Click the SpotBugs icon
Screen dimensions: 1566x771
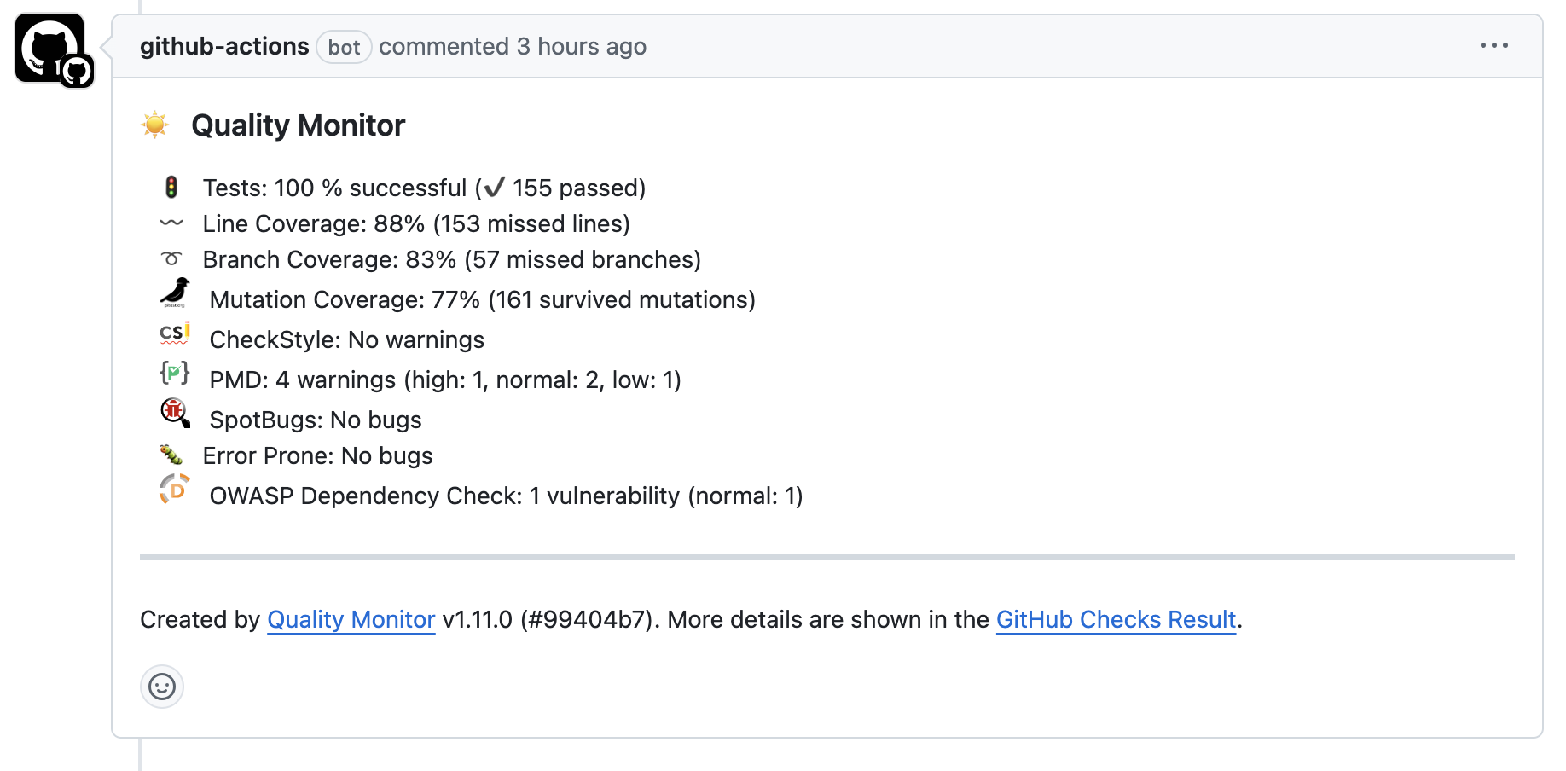tap(175, 413)
